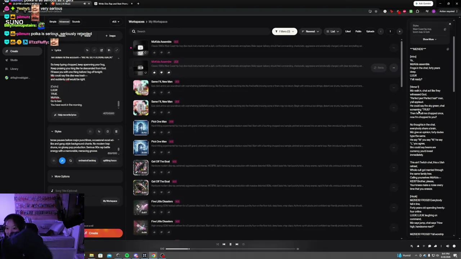
Task: Toggle shuffle in the player bar
Action: point(217,244)
